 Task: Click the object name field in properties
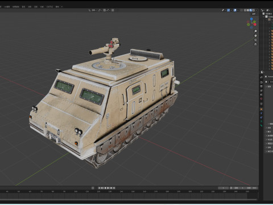tap(271, 82)
